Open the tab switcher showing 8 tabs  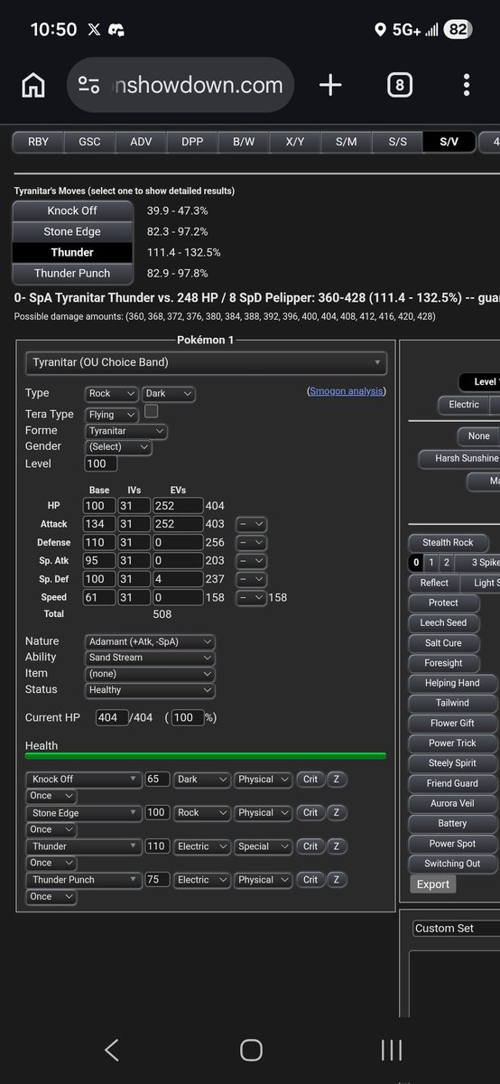coord(399,86)
